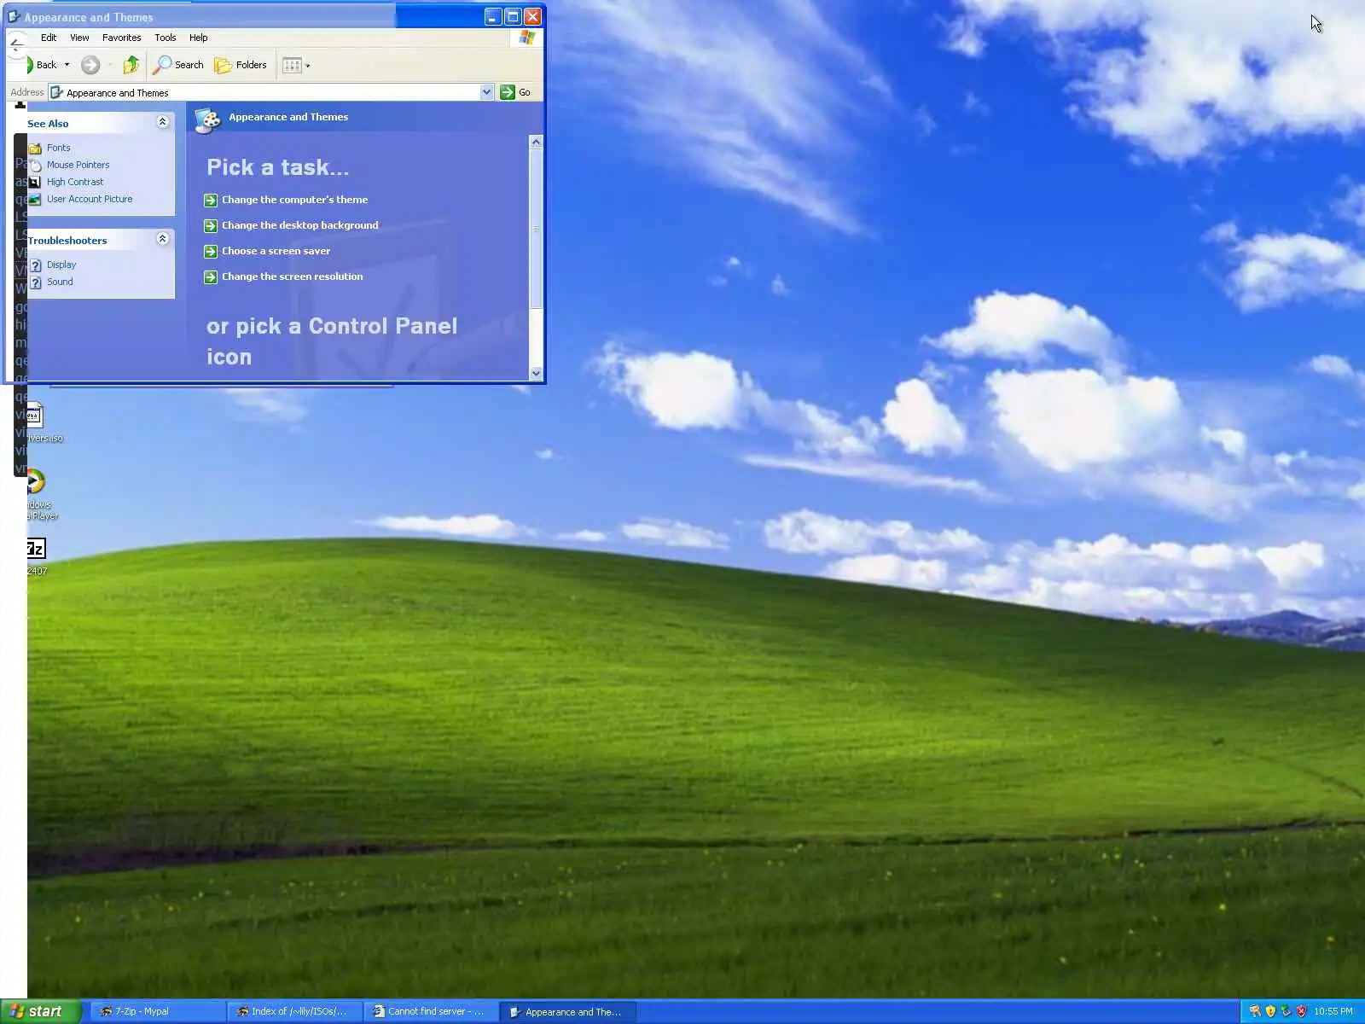Open the Sound troubleshooter

60,282
